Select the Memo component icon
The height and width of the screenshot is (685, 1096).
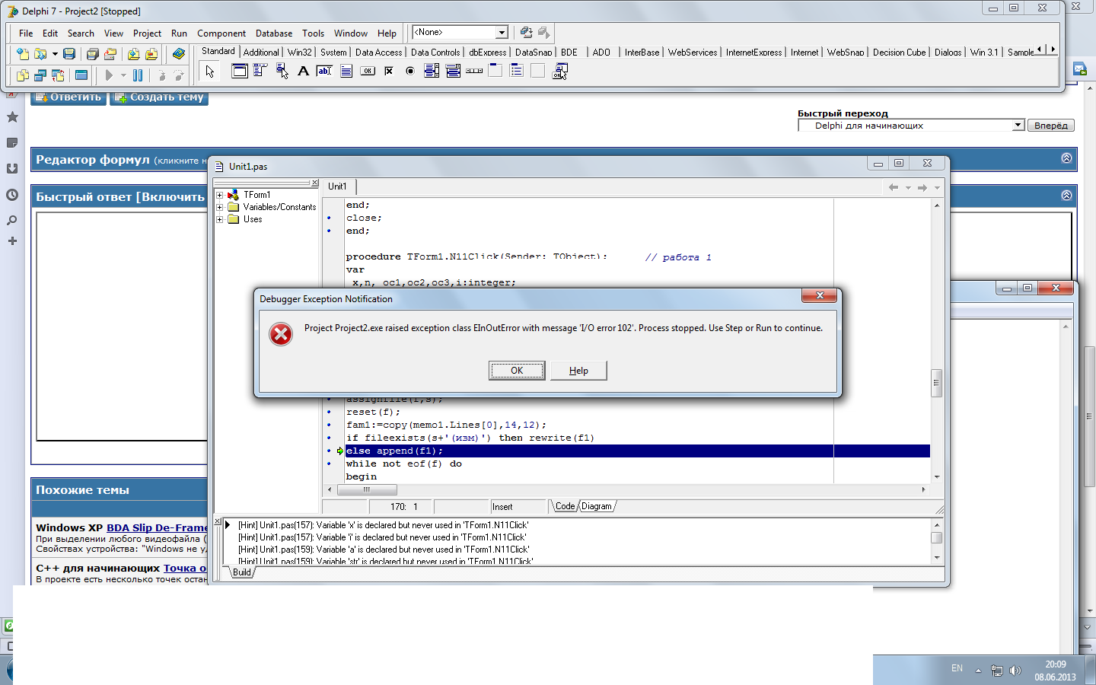(x=346, y=71)
